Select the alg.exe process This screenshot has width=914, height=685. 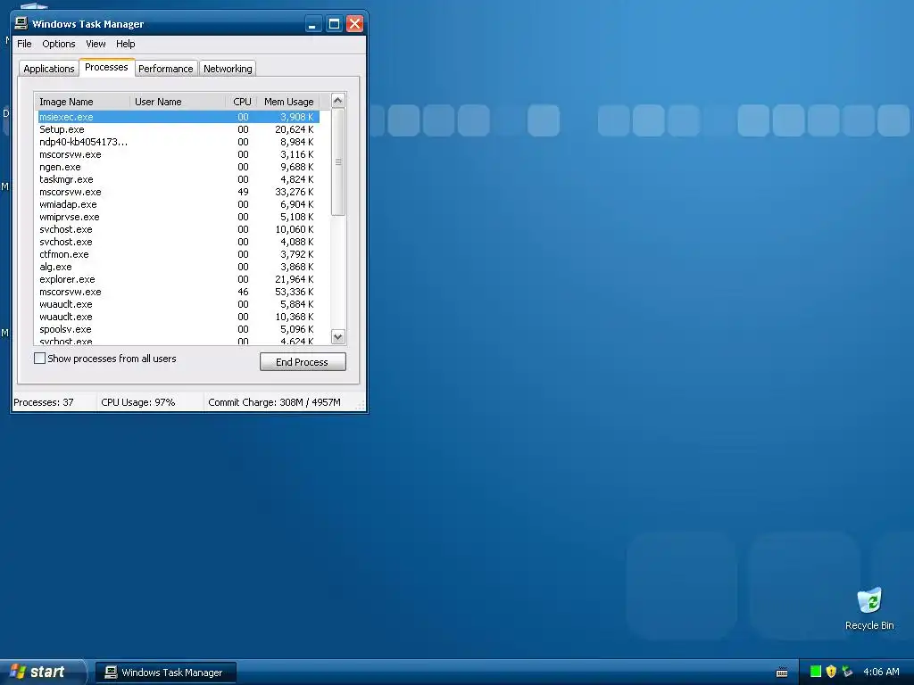(x=179, y=267)
